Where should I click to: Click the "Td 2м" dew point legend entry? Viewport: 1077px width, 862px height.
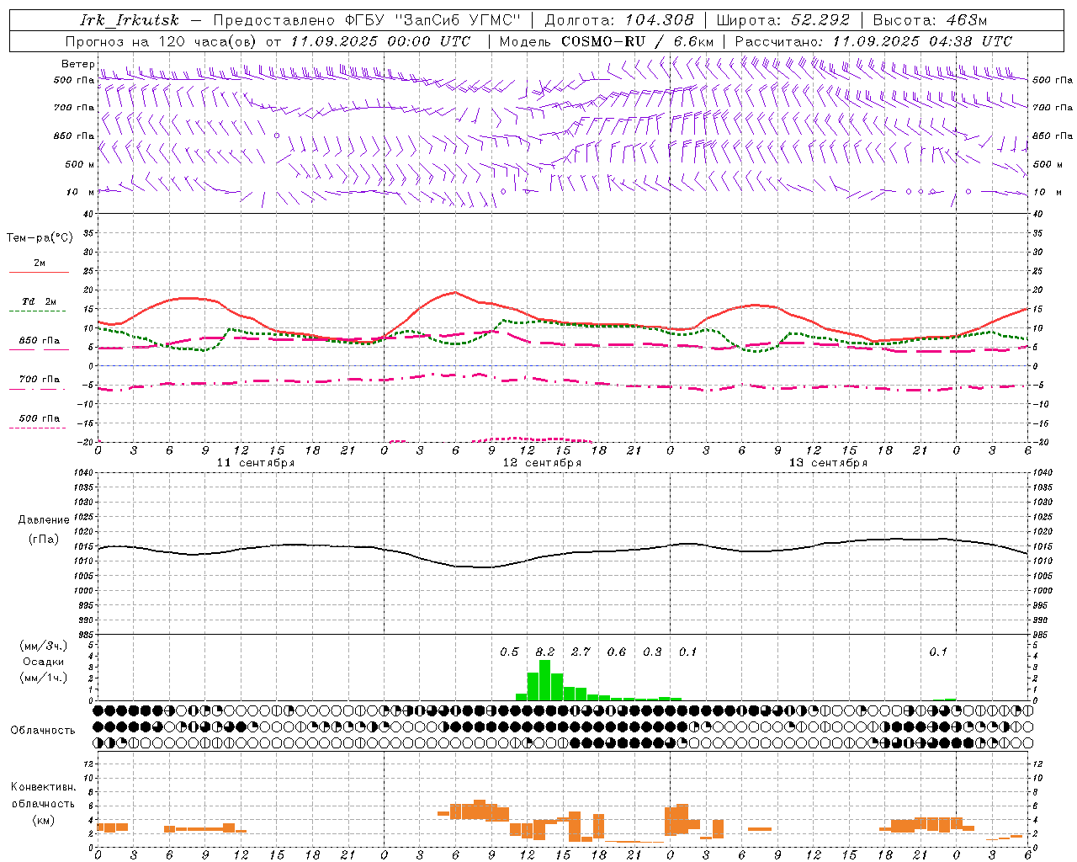pos(39,301)
